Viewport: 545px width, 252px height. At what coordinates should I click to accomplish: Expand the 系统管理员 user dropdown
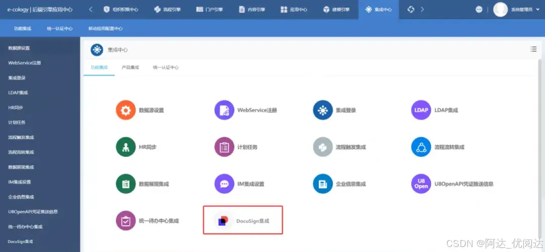click(538, 10)
